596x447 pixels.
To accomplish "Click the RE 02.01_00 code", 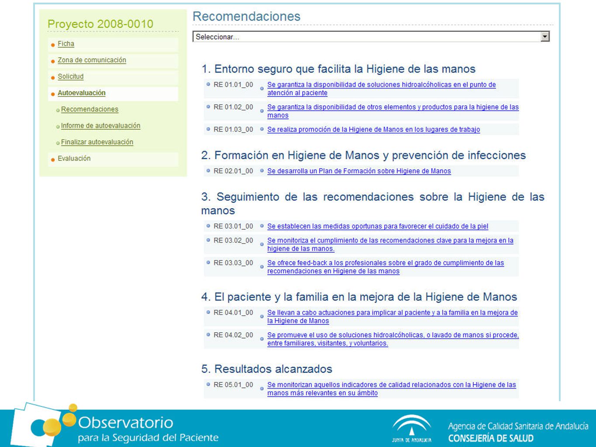I will (x=233, y=171).
